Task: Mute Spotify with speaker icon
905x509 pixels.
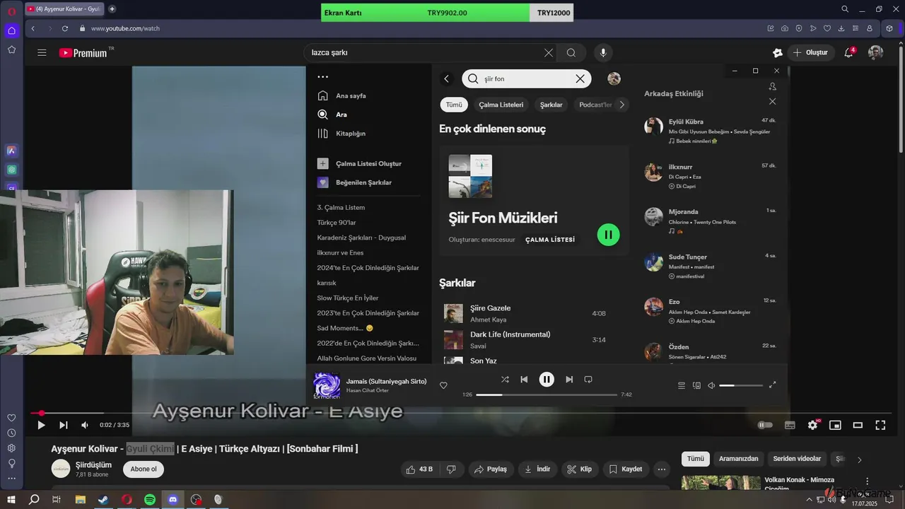Action: [x=711, y=385]
